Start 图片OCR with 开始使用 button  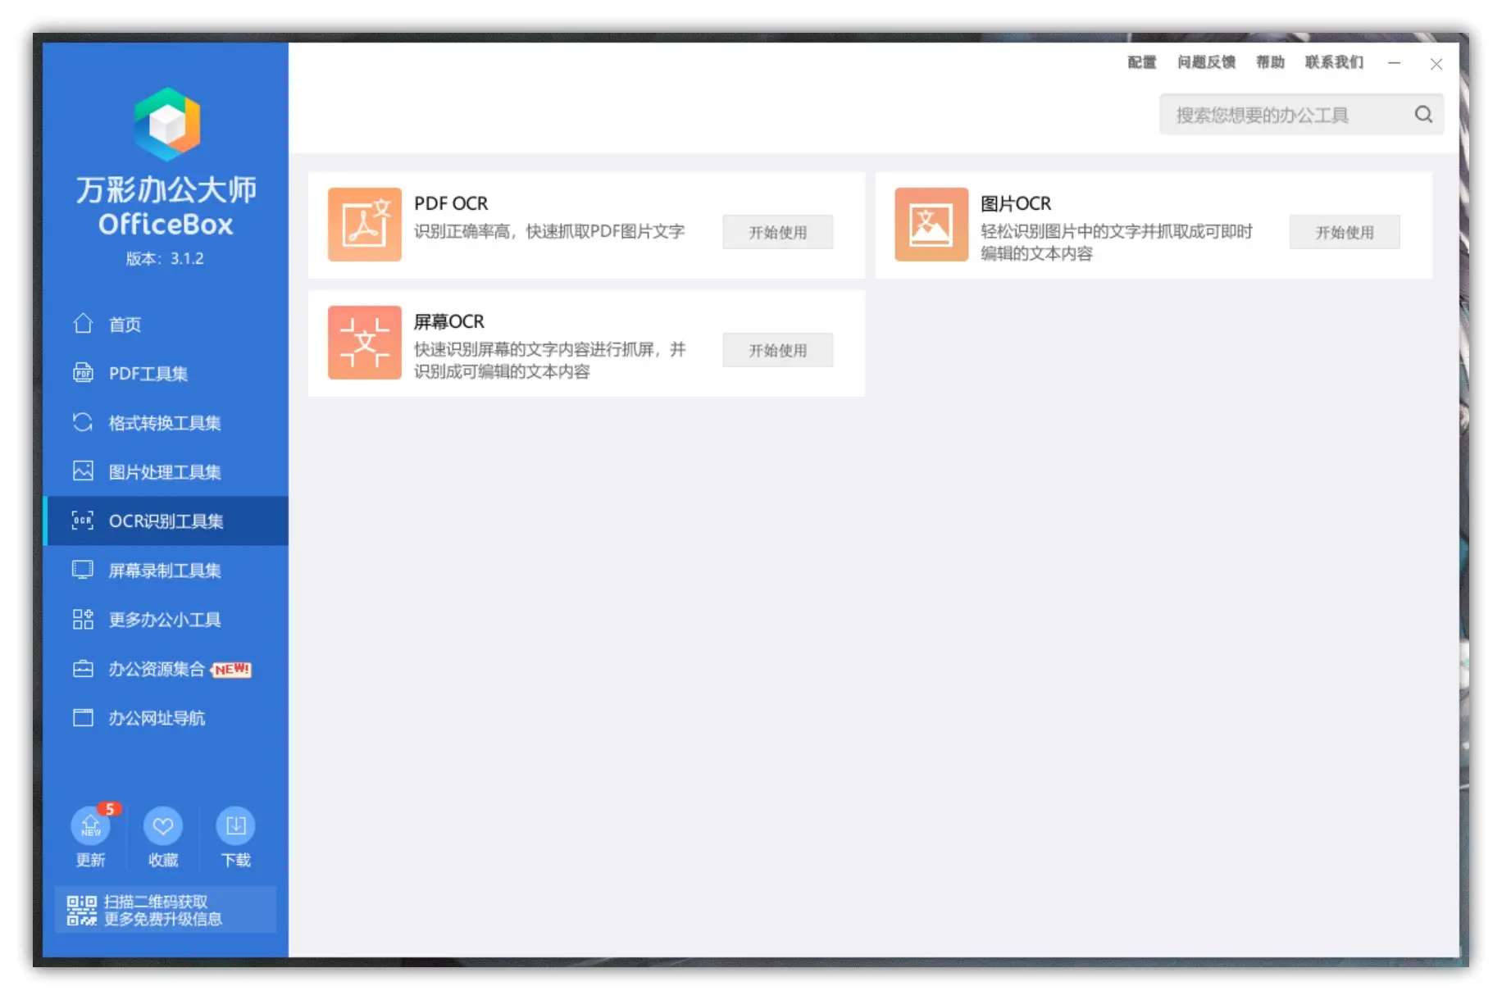1345,232
